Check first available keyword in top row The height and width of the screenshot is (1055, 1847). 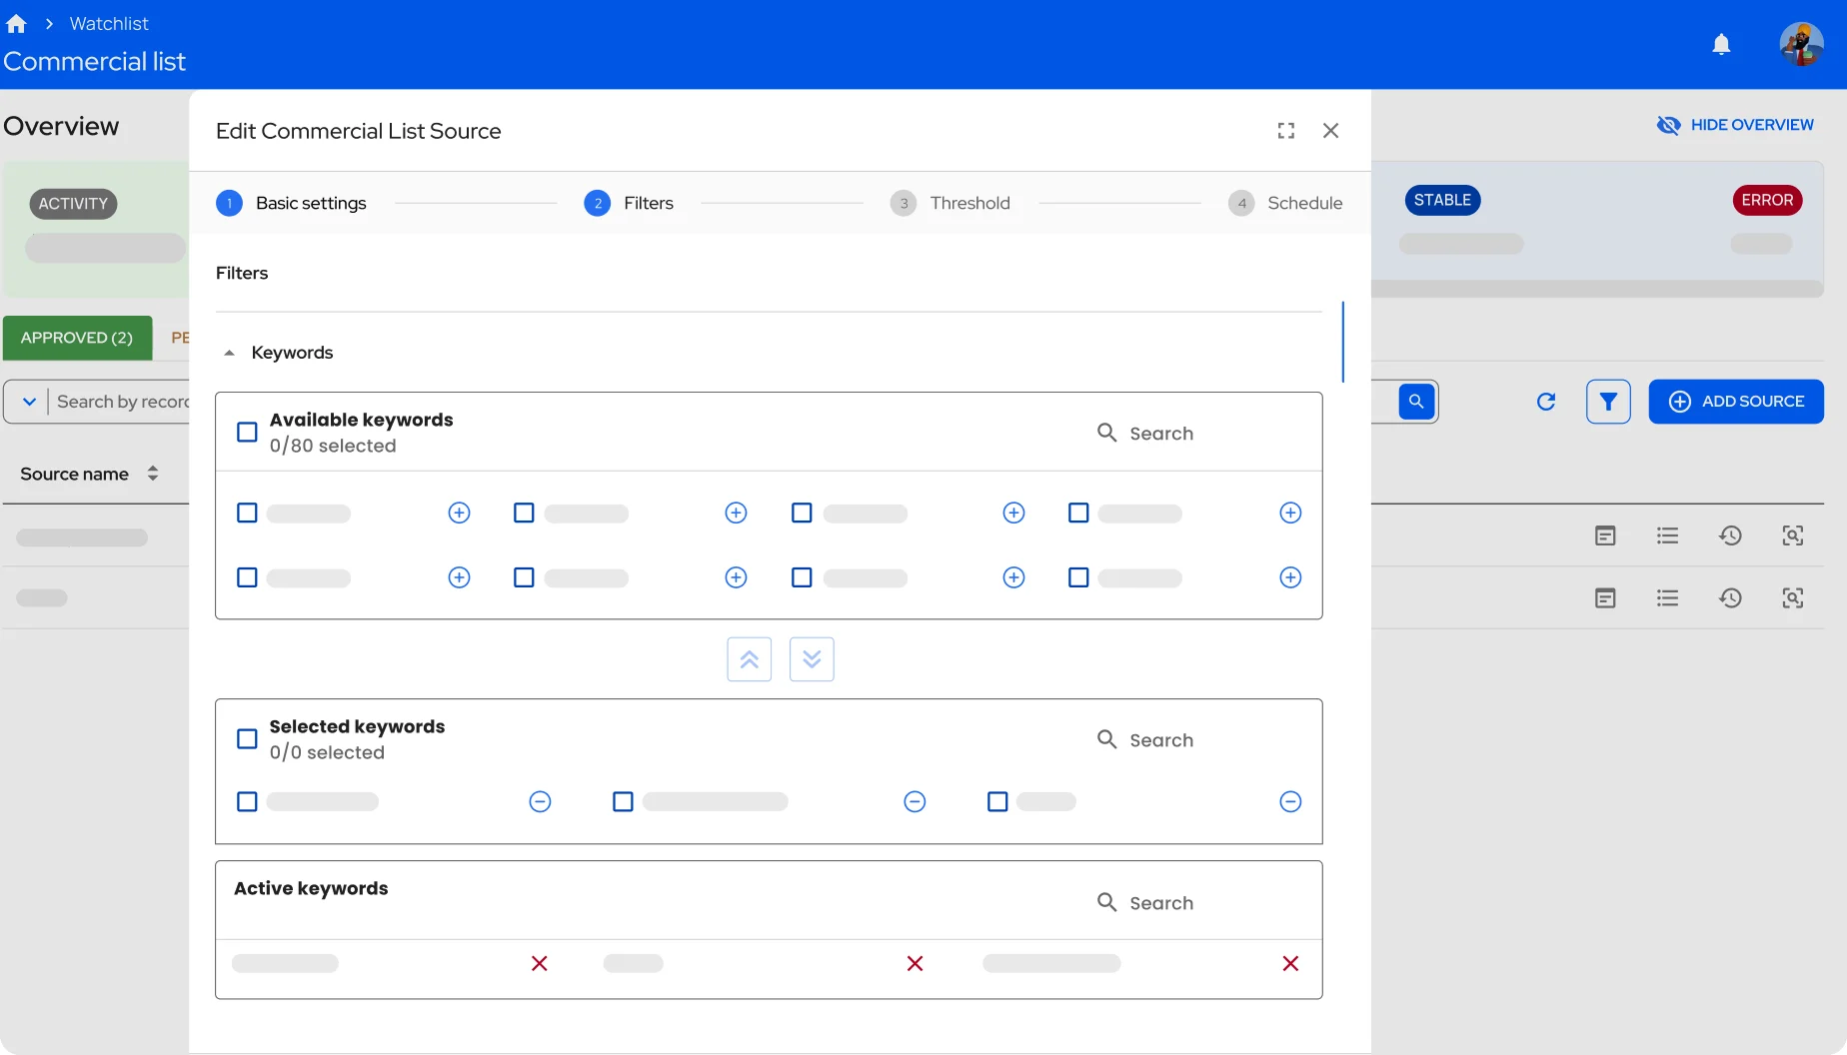(x=247, y=513)
